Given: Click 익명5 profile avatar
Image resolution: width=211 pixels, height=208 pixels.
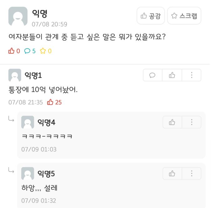Looking at the screenshot, I should (28, 173).
